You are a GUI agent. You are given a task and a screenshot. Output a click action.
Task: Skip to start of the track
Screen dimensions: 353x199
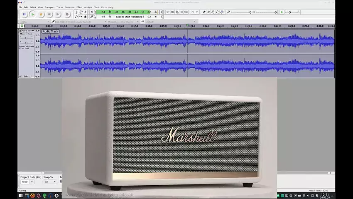[x=49, y=15]
